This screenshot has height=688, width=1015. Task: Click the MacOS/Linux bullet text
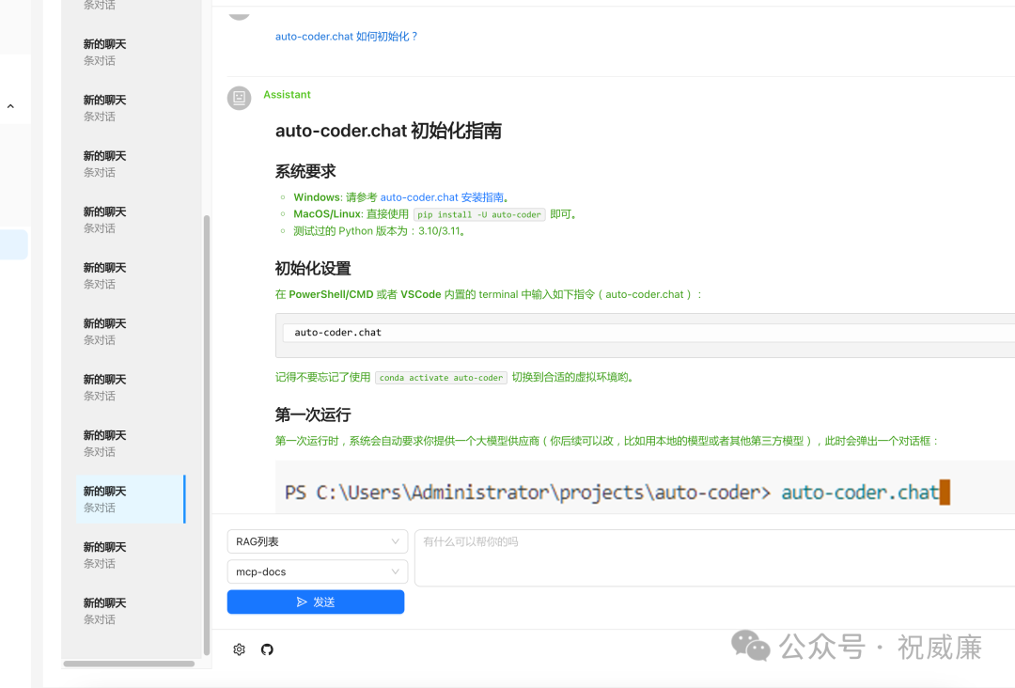click(x=435, y=214)
